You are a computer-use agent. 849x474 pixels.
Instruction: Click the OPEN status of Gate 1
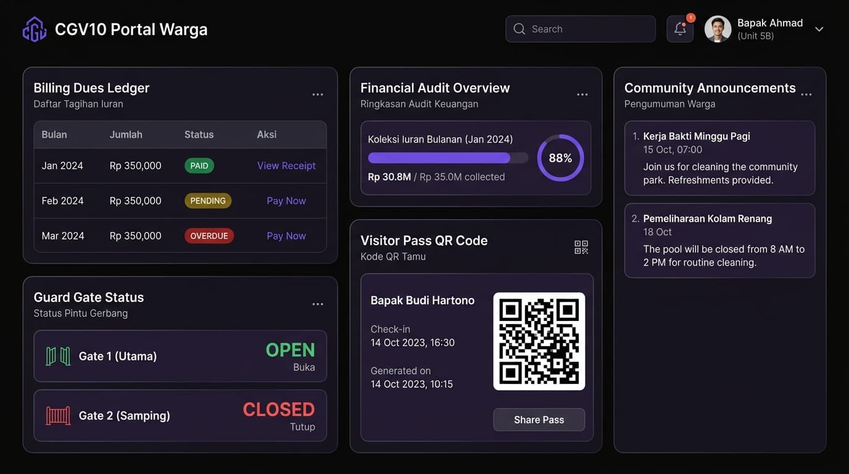[x=290, y=350]
